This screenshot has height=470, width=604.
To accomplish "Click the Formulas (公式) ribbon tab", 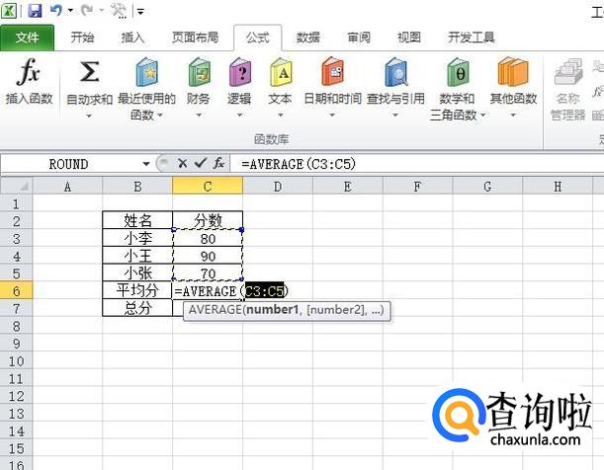I will point(258,38).
